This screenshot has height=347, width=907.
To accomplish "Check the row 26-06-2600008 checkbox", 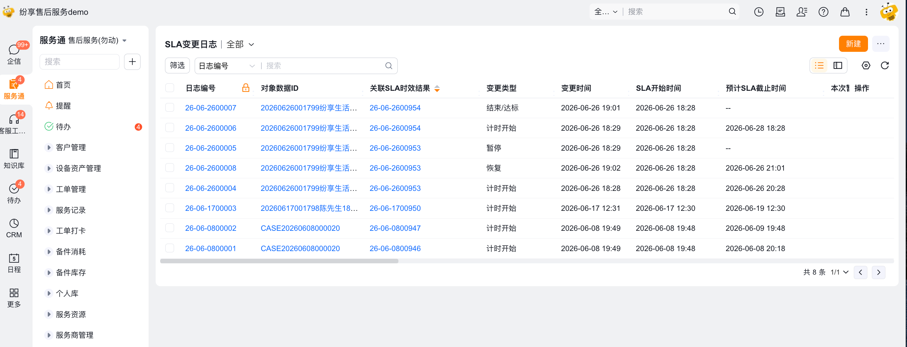I will (170, 168).
